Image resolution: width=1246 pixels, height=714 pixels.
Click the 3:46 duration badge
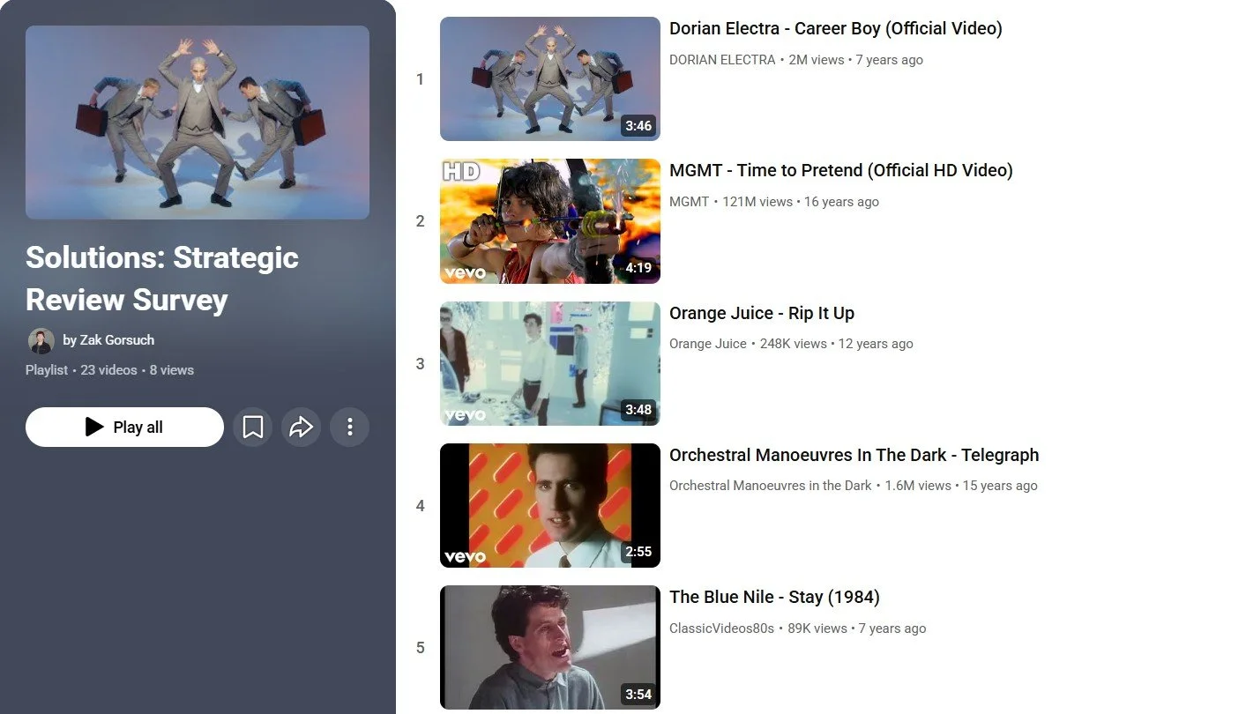638,126
